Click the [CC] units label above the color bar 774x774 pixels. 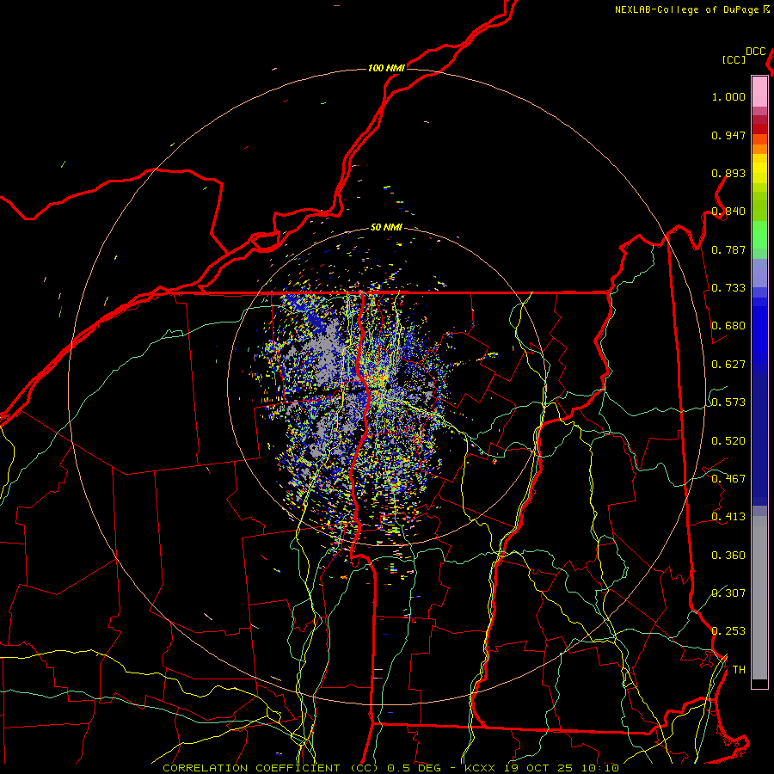[x=734, y=59]
